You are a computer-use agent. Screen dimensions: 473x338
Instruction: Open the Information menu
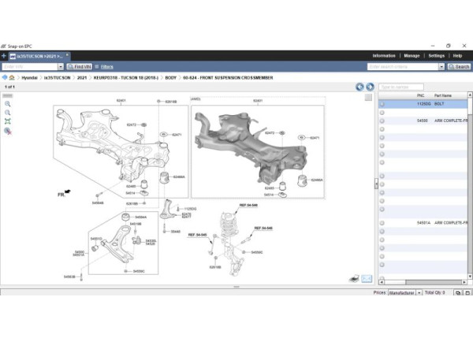[x=384, y=56]
